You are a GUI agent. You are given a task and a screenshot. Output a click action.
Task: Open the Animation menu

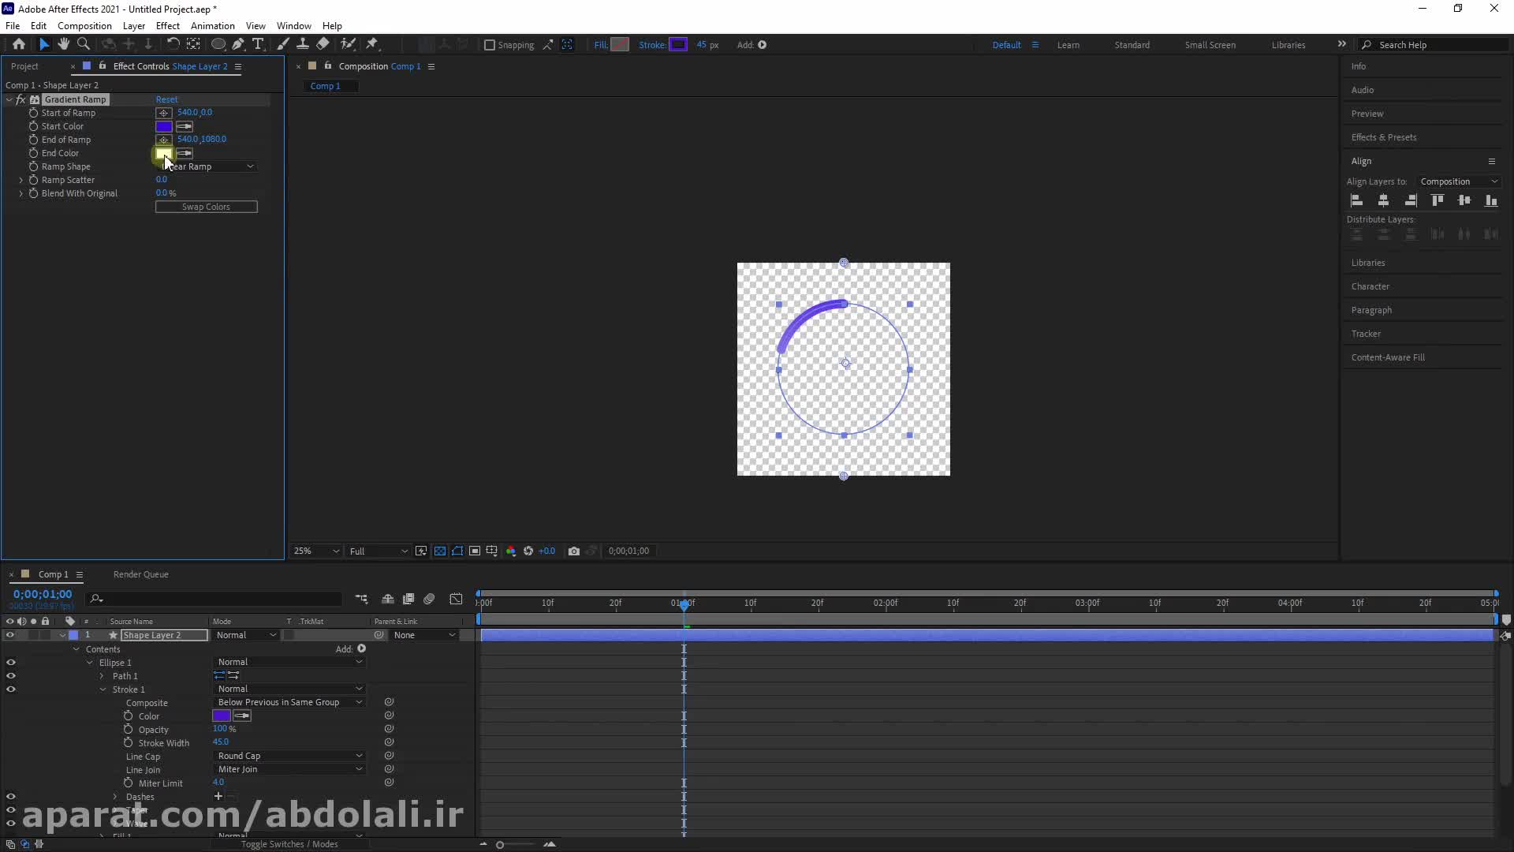[212, 26]
